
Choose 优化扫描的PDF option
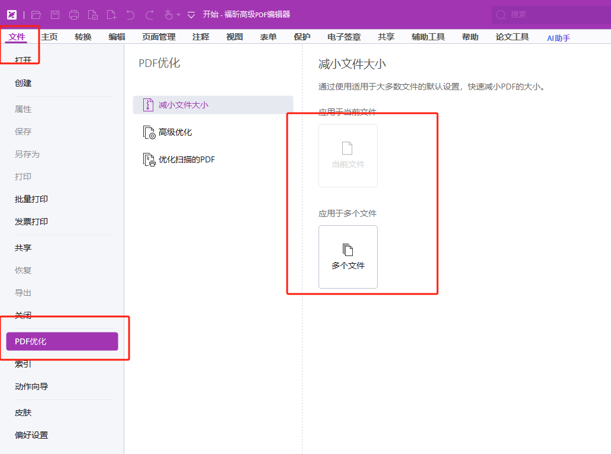tap(186, 159)
